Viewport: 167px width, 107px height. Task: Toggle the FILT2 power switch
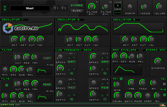[7, 85]
